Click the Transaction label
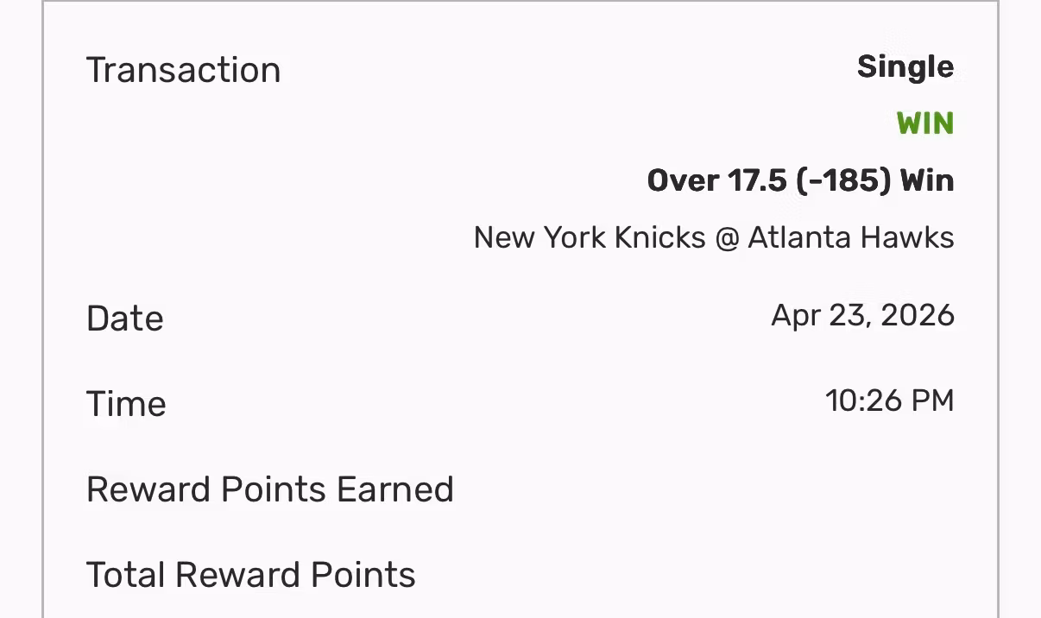This screenshot has height=618, width=1041. [x=183, y=70]
